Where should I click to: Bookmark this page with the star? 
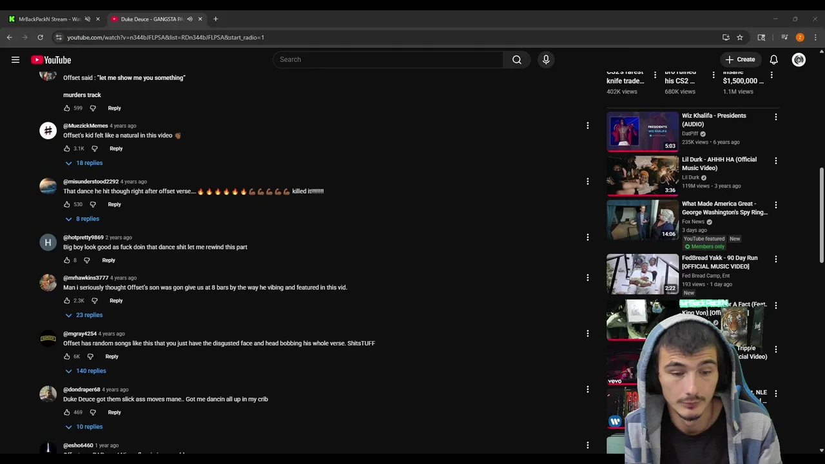pyautogui.click(x=740, y=37)
